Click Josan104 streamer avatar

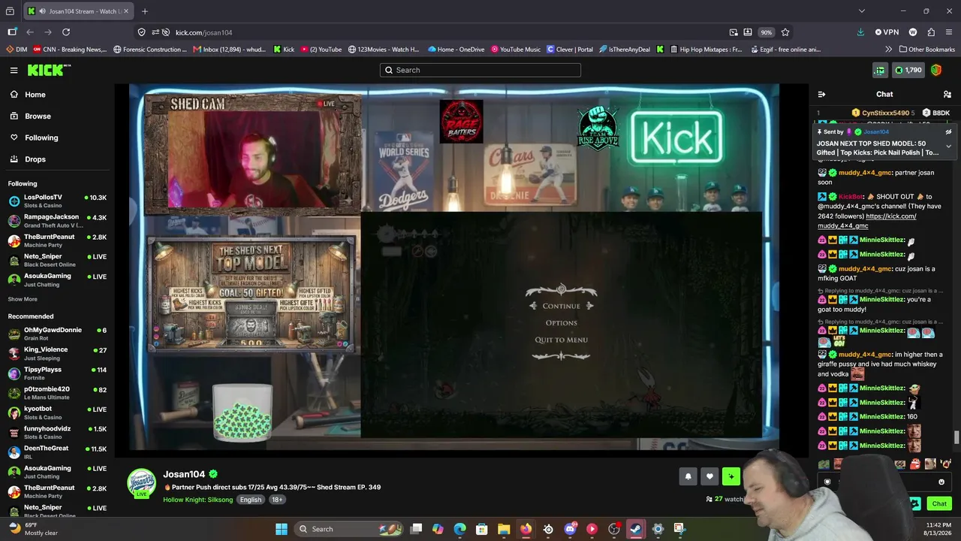tap(141, 483)
